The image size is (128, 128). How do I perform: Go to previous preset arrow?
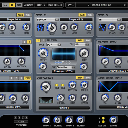(x=124, y=5)
